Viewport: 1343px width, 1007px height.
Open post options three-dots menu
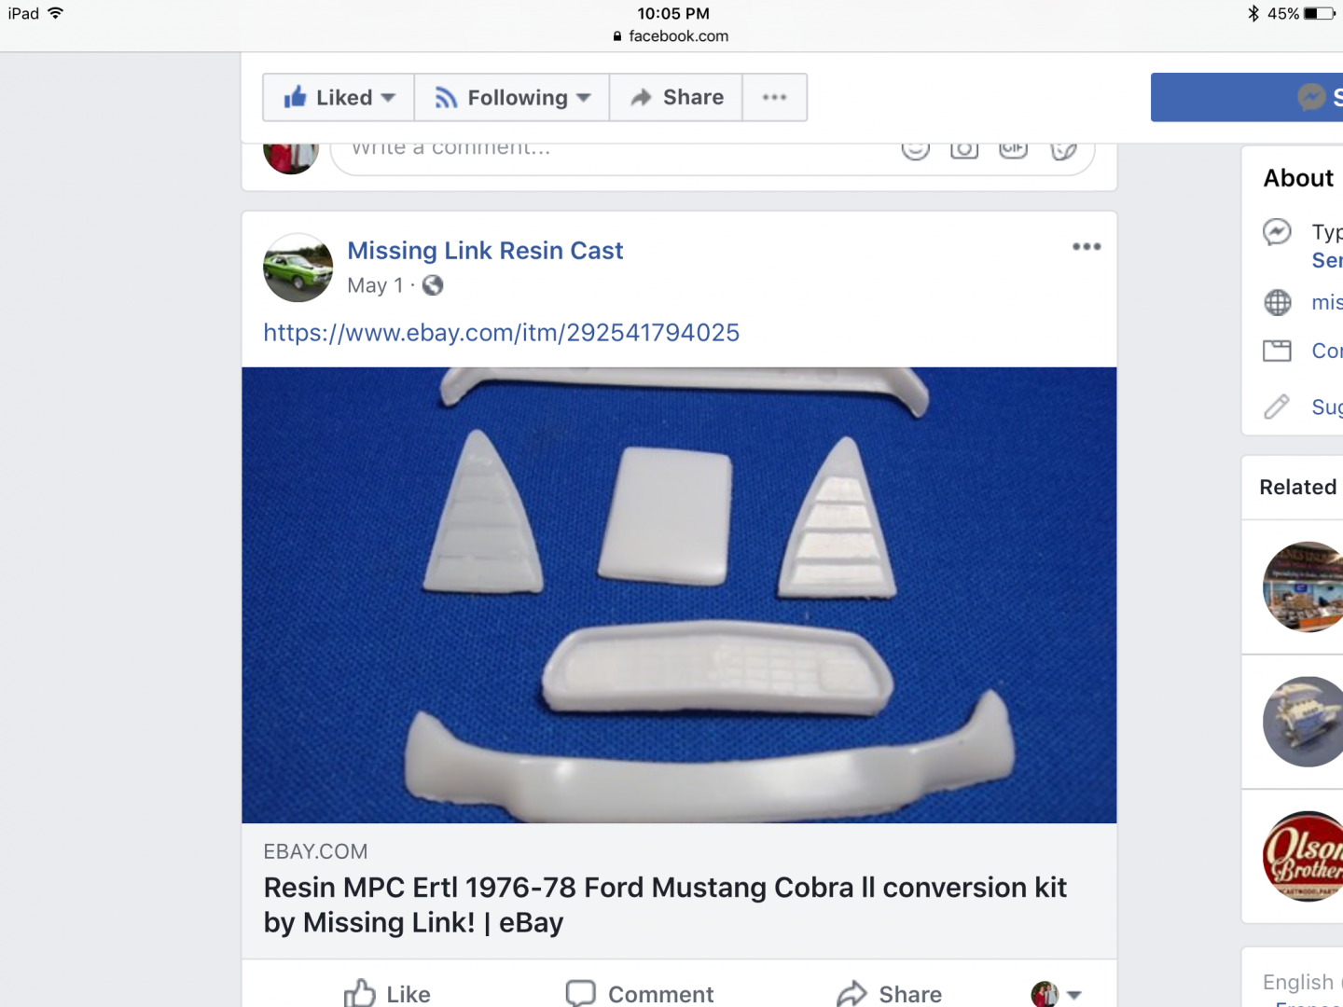click(1087, 247)
